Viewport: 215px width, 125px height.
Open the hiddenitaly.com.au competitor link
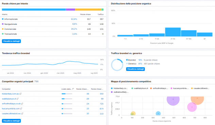coord(10,94)
